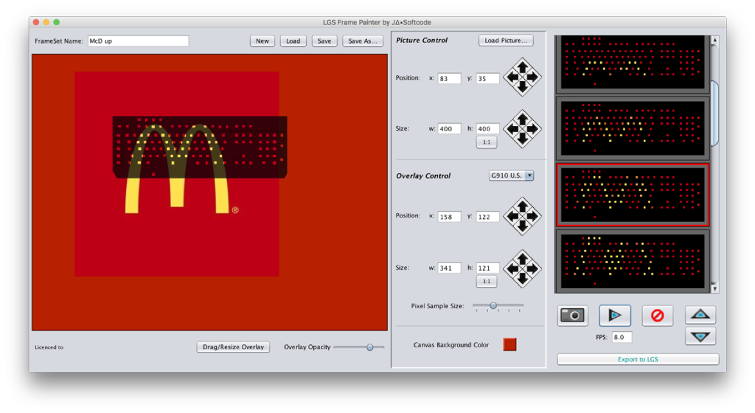Screen dimensions: 755x413
Task: Focus the FrameSet Name field
Action: click(138, 41)
